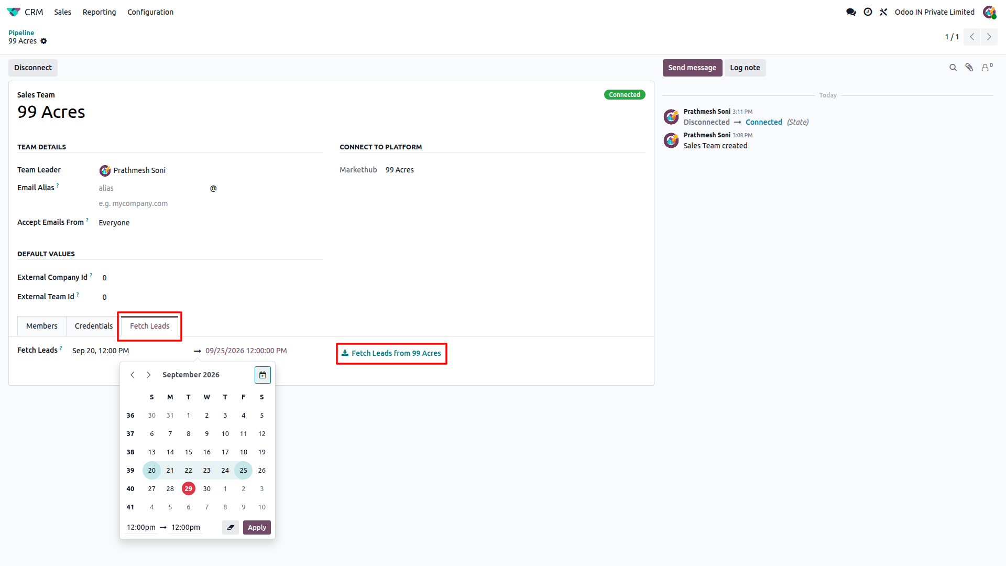Screen dimensions: 1006x566
Task: Open the Accept Emails From dropdown
Action: (x=210, y=223)
